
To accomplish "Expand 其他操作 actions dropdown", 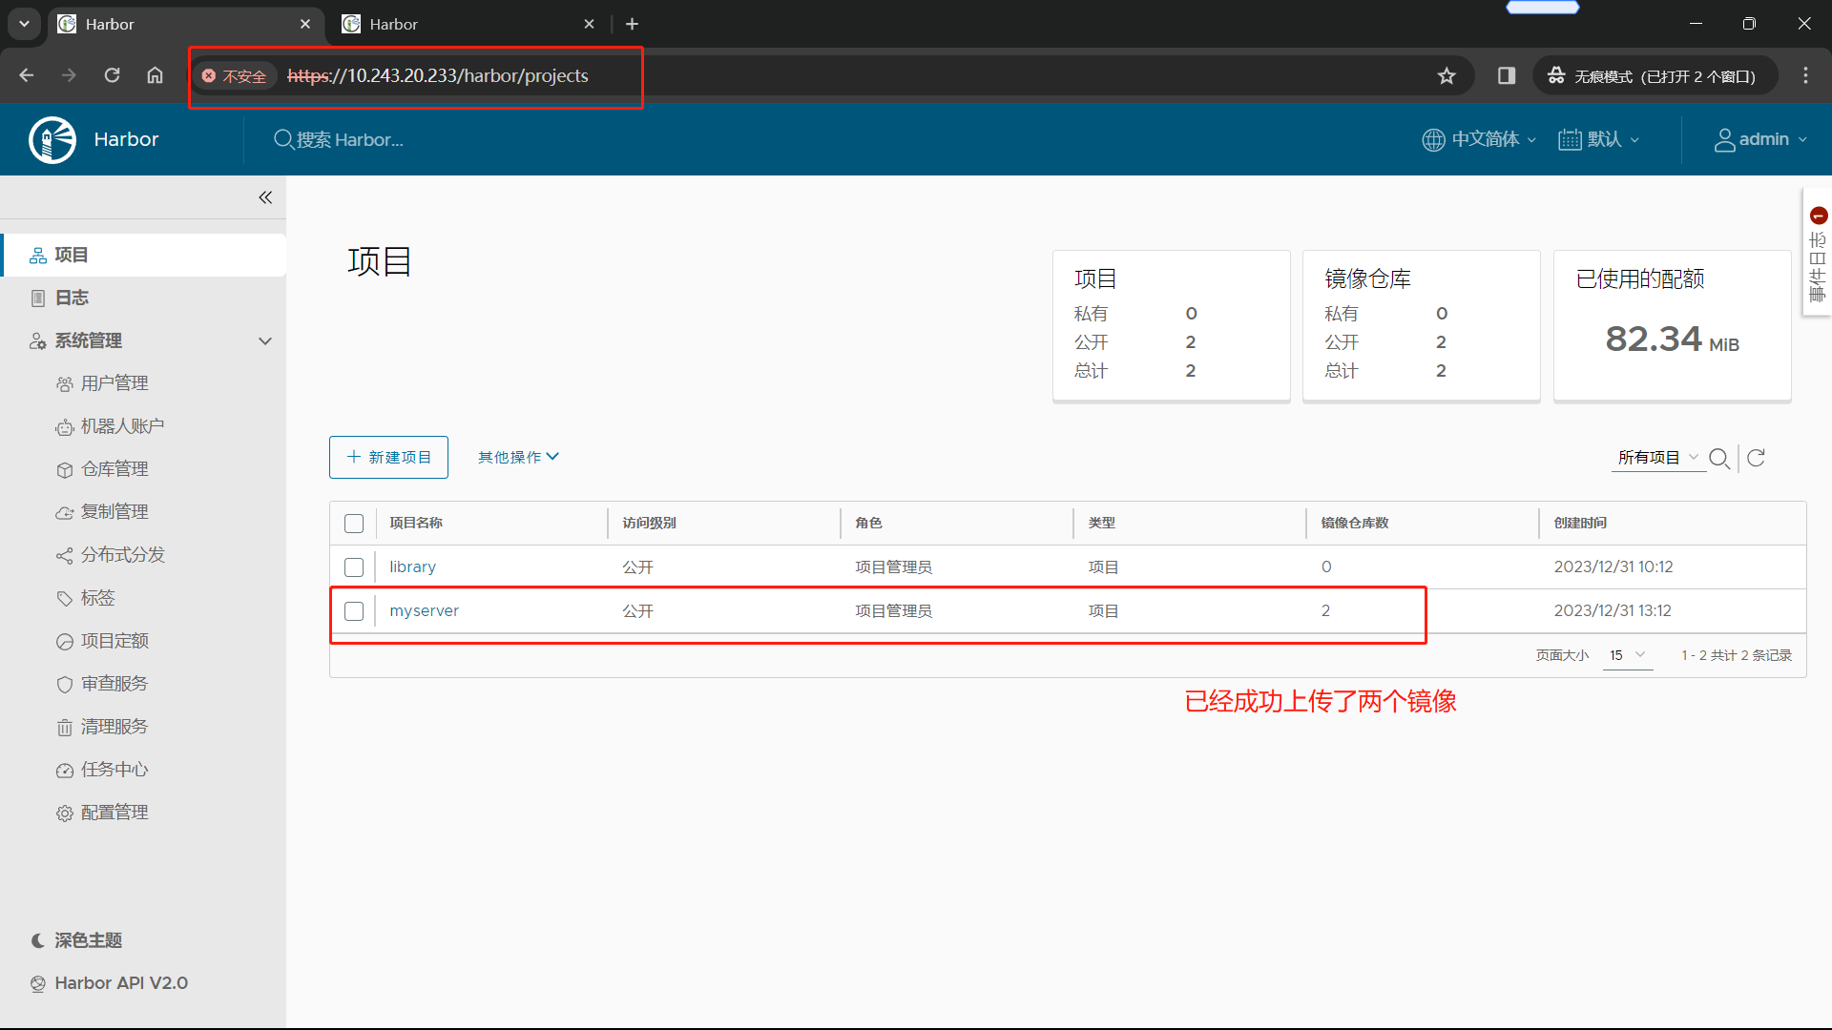I will 518,458.
